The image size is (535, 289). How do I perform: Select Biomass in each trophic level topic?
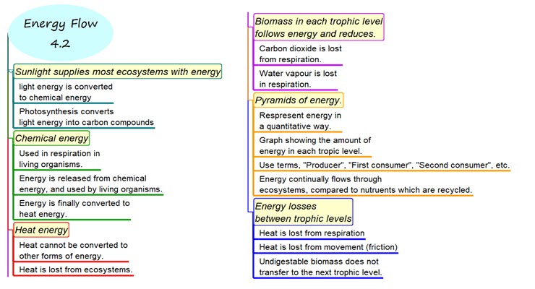317,27
